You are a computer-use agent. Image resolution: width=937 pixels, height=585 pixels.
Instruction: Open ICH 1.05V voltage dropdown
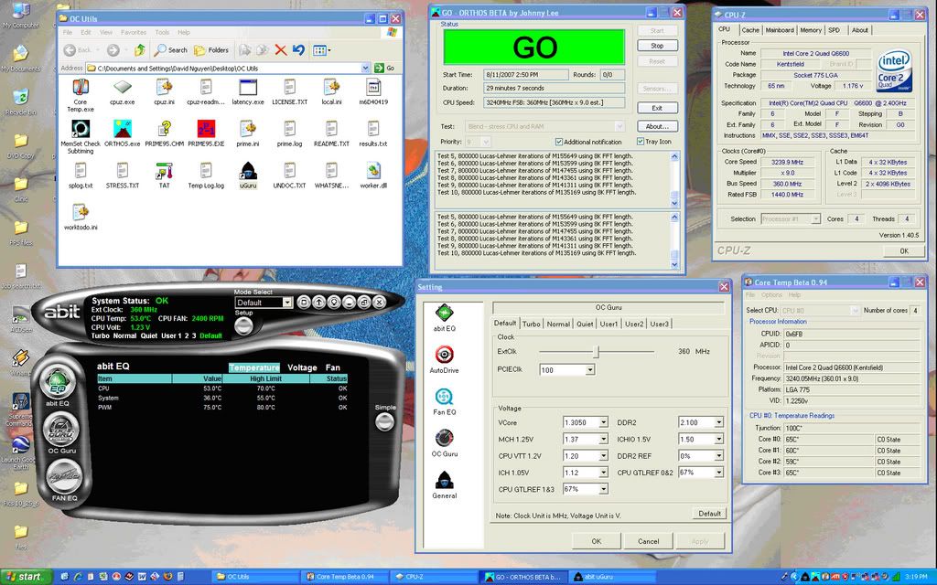(603, 473)
